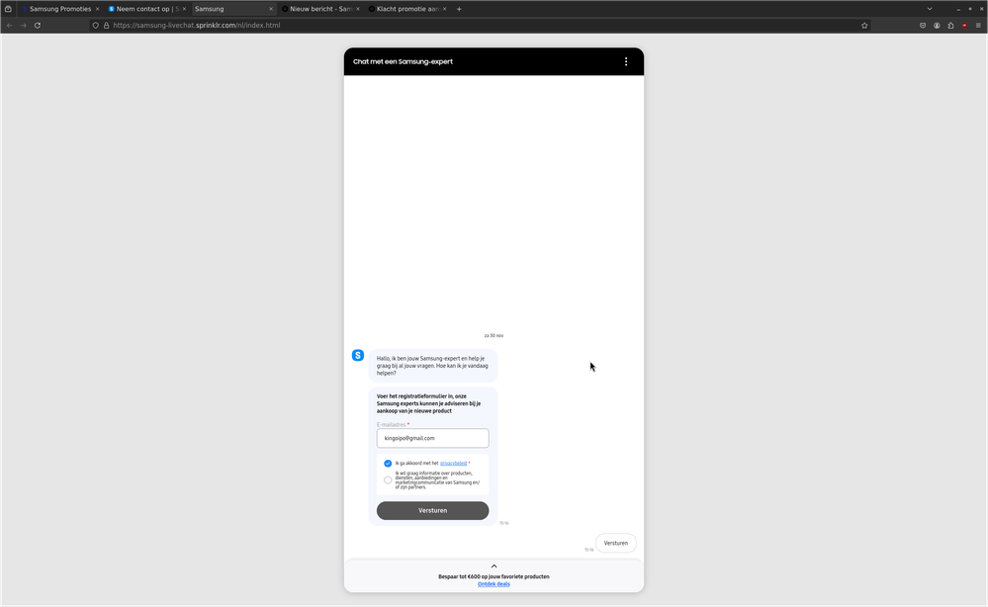The image size is (988, 607).
Task: Check the marketing communication opt-in checkbox
Action: (x=388, y=479)
